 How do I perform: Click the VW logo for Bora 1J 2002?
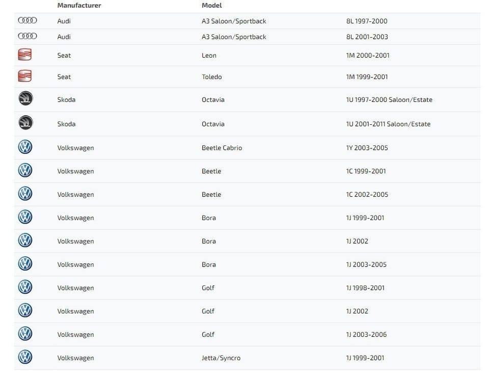pyautogui.click(x=25, y=241)
